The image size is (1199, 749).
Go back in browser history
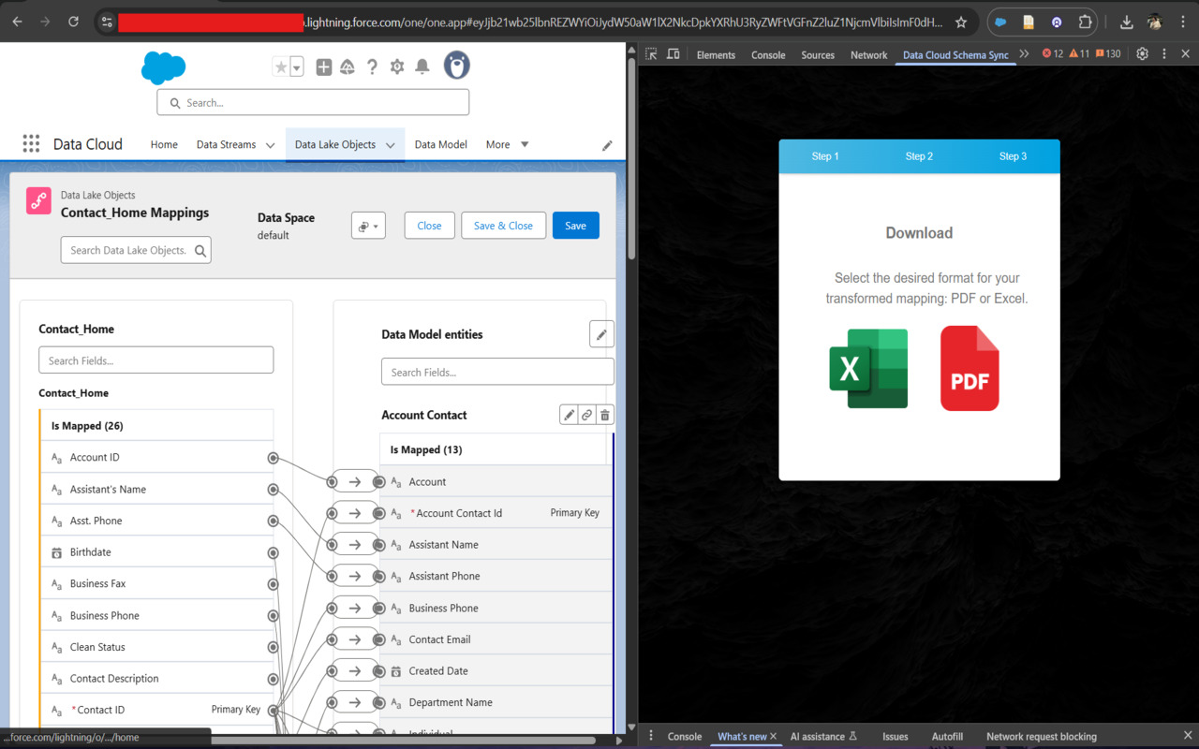(17, 22)
